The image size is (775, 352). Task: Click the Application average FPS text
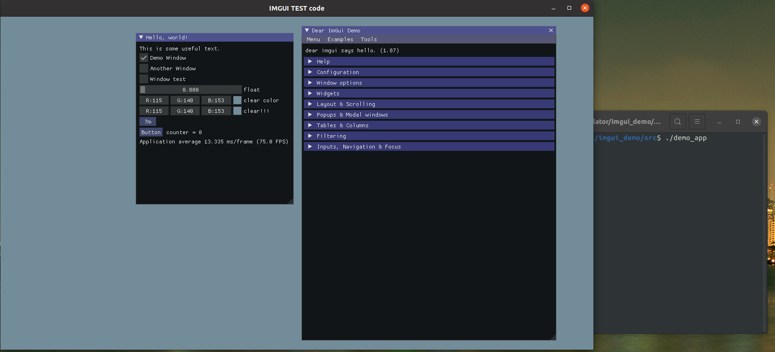[x=214, y=142]
